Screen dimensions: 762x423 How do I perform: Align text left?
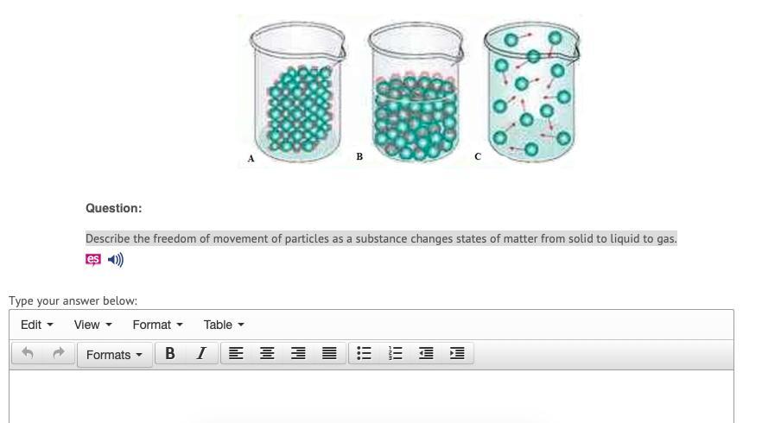coord(236,354)
